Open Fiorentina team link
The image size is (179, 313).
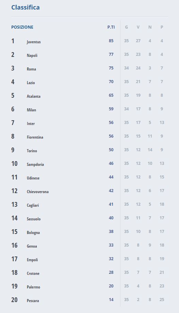pos(35,137)
